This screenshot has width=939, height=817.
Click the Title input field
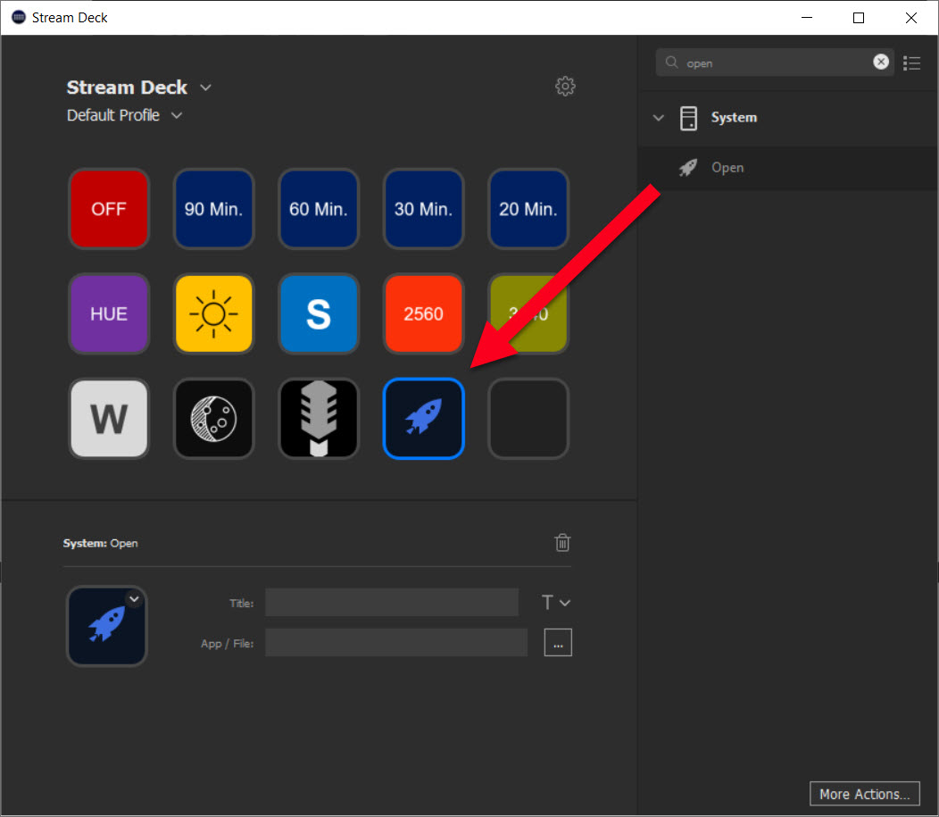click(x=392, y=602)
